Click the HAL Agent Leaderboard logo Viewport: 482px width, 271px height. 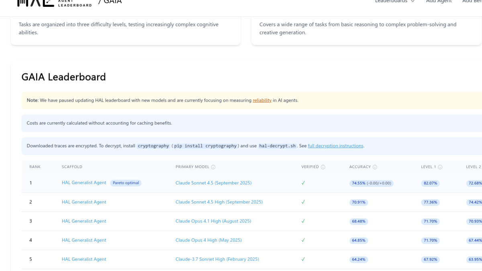click(55, 3)
